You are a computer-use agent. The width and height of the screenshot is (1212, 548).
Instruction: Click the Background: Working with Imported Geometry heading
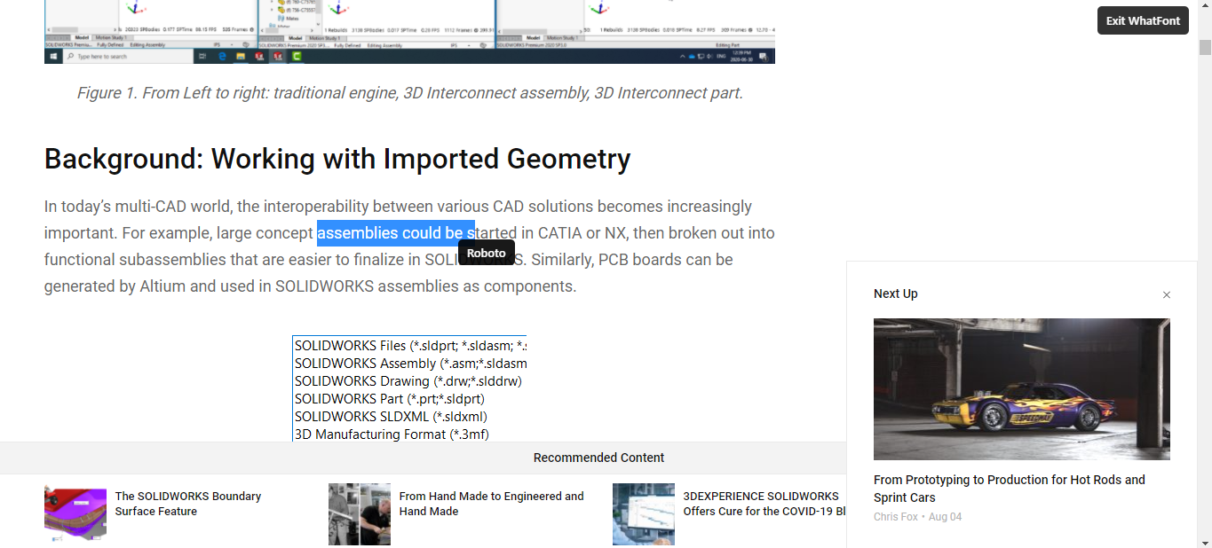[x=337, y=159]
